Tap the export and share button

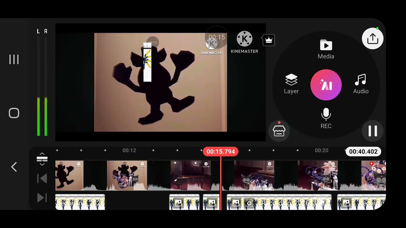click(x=373, y=39)
